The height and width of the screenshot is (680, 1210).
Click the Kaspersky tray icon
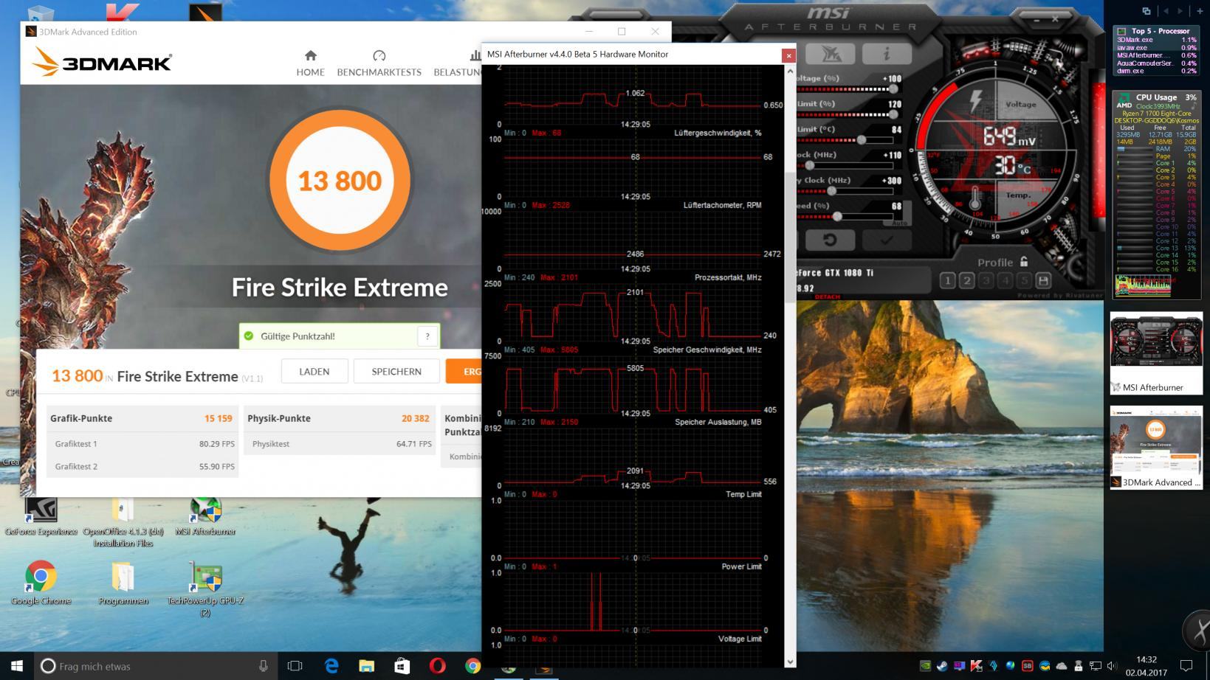pos(976,666)
